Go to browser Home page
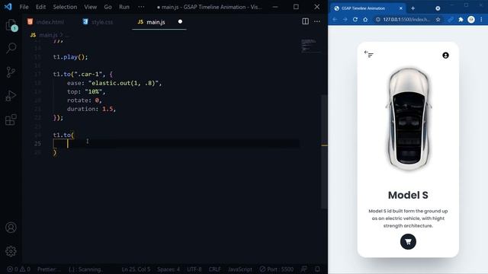Image resolution: width=488 pixels, height=274 pixels. point(365,19)
